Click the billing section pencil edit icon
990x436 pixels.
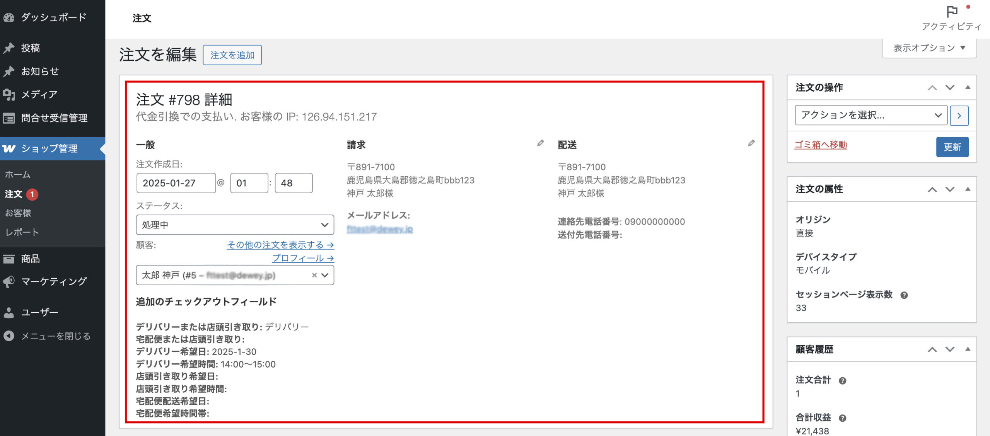(x=540, y=143)
